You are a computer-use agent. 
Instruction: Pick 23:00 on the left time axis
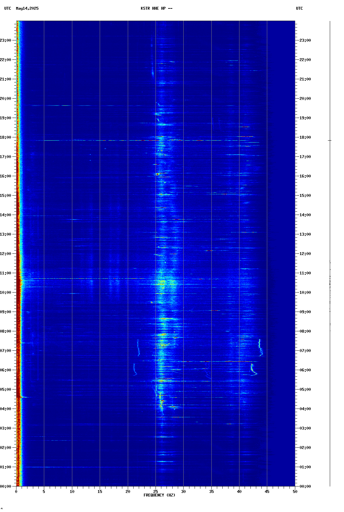coord(5,40)
